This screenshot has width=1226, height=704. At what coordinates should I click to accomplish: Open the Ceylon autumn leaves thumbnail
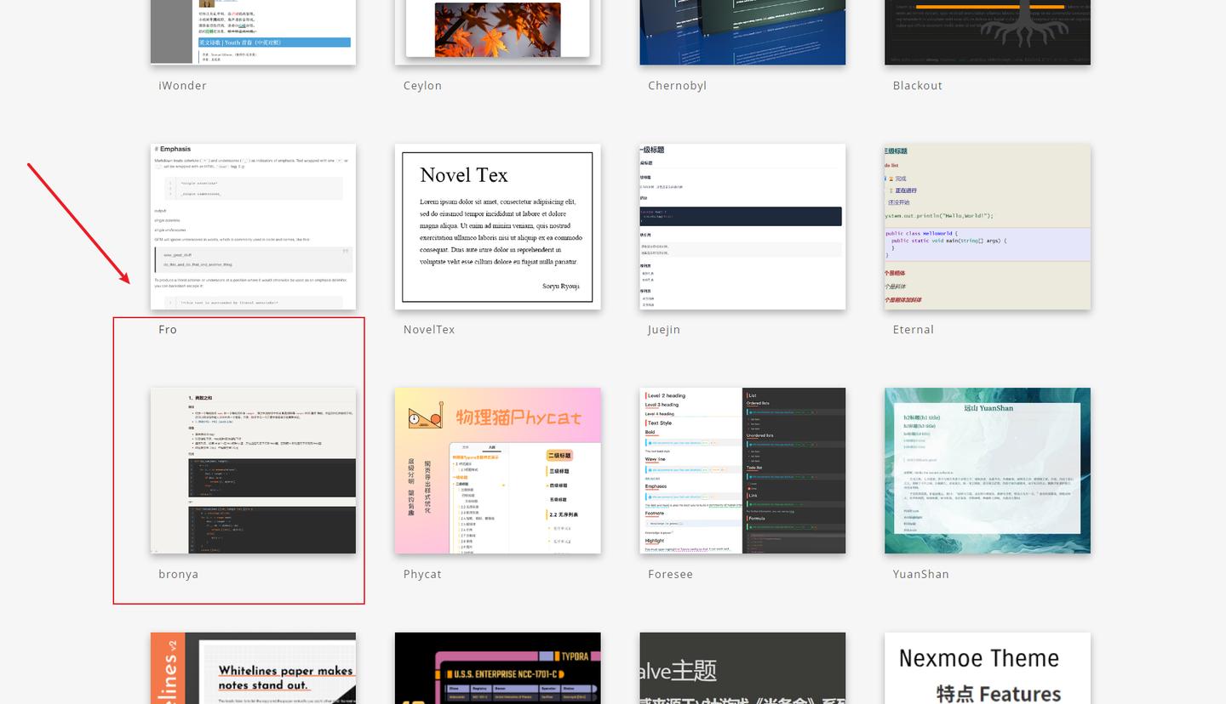(497, 32)
